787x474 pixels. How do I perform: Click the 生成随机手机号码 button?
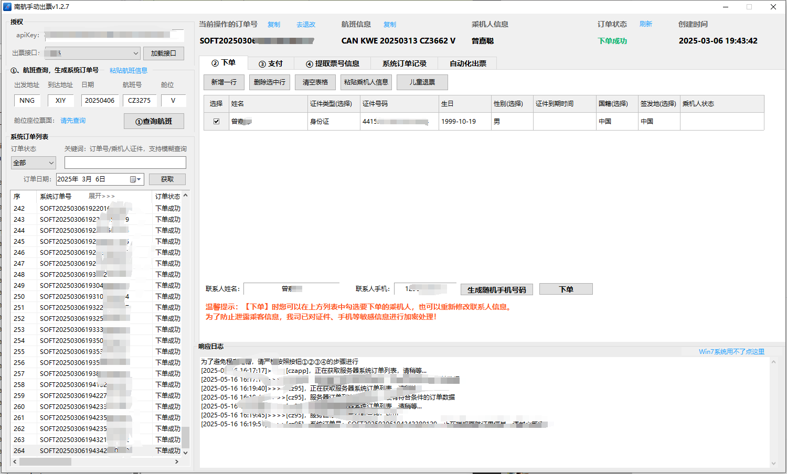pyautogui.click(x=496, y=290)
